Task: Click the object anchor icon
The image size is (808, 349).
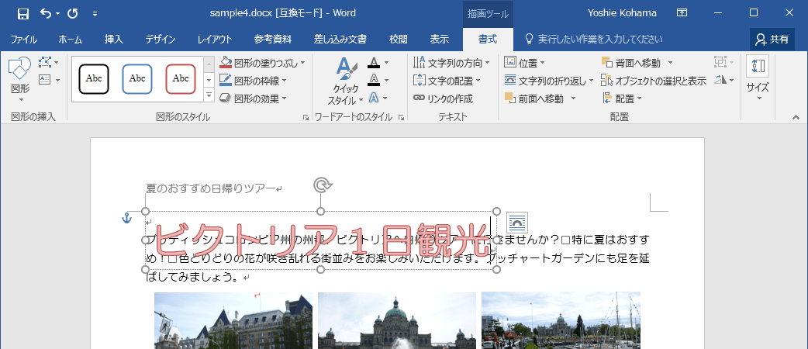Action: click(x=126, y=219)
